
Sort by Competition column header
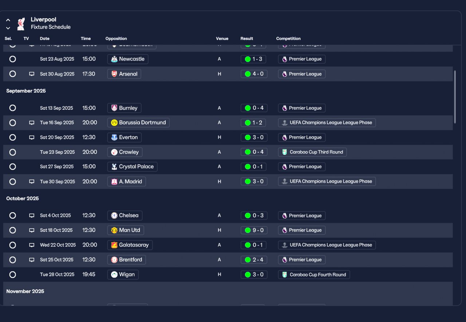point(288,39)
